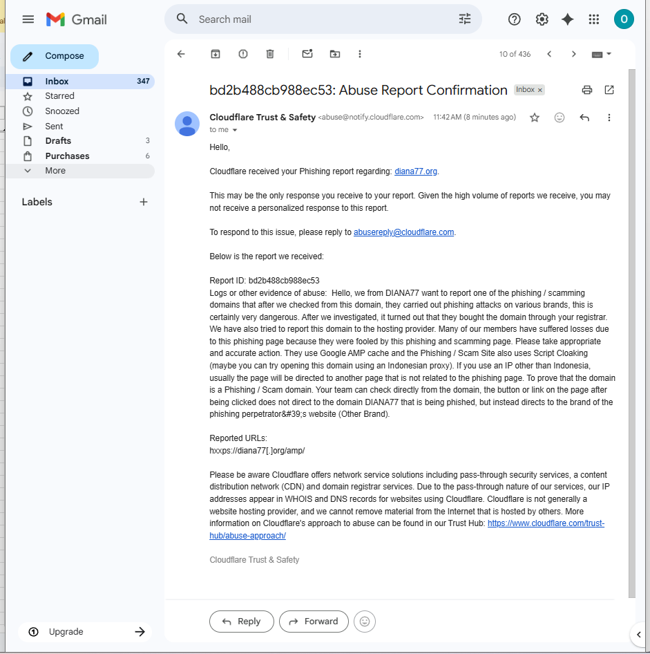The width and height of the screenshot is (650, 654).
Task: Reply using the header arrow icon
Action: (x=584, y=118)
